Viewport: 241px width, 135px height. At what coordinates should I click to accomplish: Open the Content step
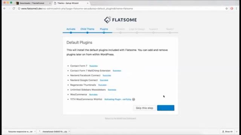(120, 29)
